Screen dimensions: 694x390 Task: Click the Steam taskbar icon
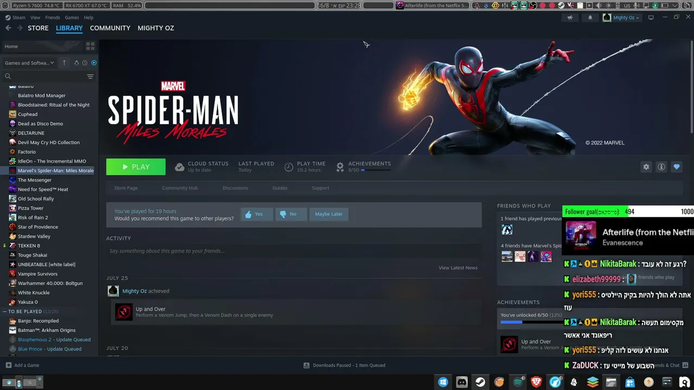coord(480,382)
